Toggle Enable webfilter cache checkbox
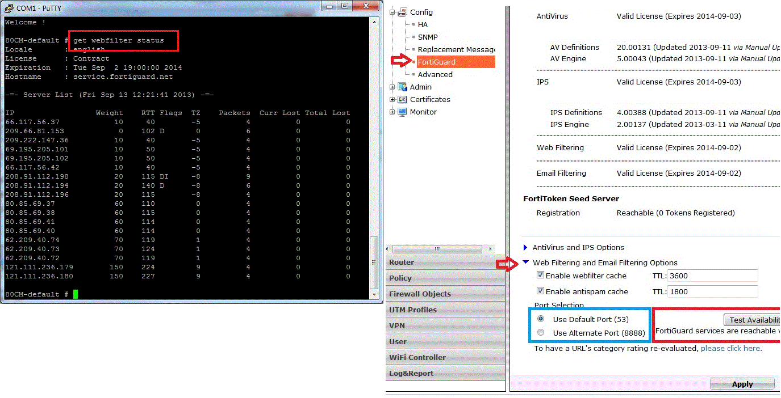781x398 pixels. [x=540, y=275]
